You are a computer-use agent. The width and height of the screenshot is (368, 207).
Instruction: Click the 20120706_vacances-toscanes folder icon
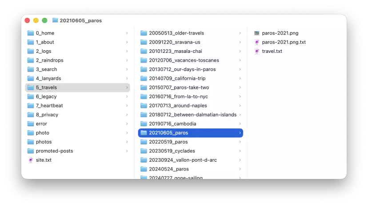coord(144,60)
